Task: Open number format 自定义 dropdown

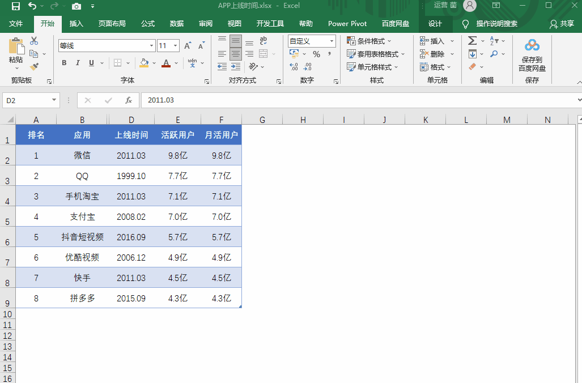Action: [332, 41]
